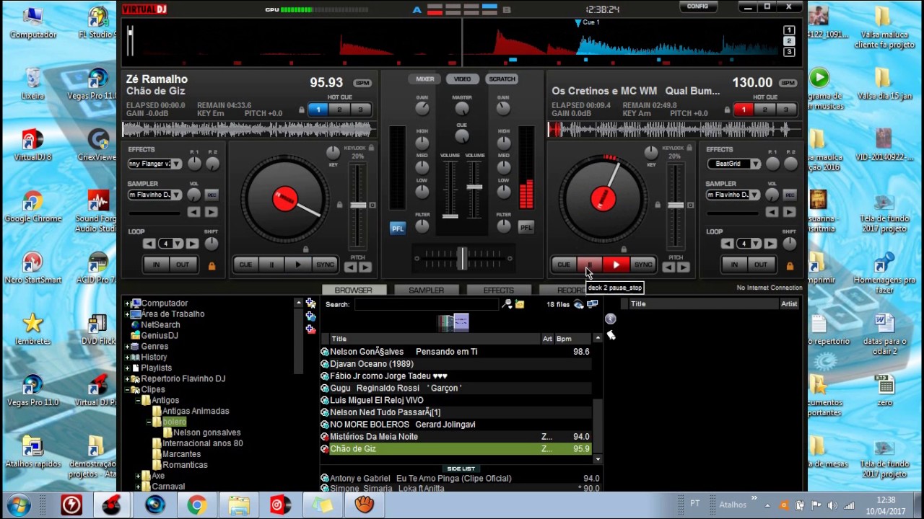This screenshot has width=924, height=519.
Task: Open left deck loop length dropdown
Action: point(177,244)
